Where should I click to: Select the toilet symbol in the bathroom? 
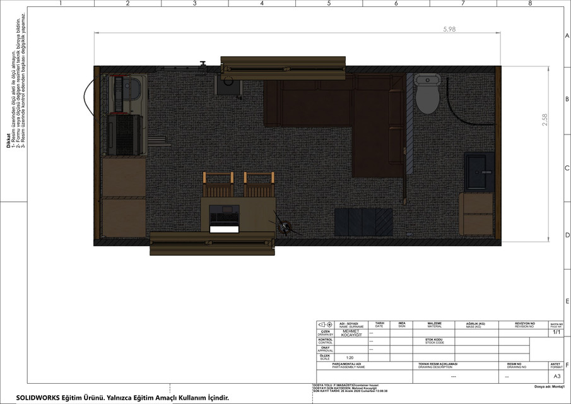pos(427,95)
